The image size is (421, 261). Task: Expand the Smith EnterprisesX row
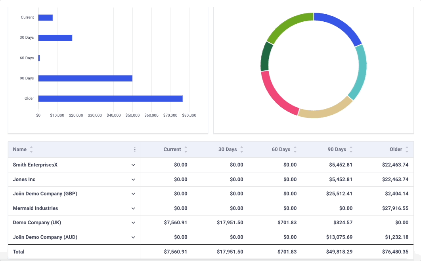(133, 165)
